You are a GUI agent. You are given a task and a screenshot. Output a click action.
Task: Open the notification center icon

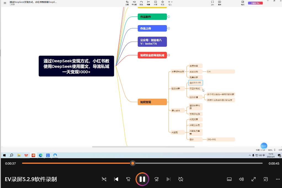279,155
